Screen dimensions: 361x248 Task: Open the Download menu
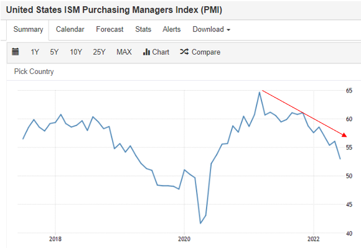click(212, 29)
